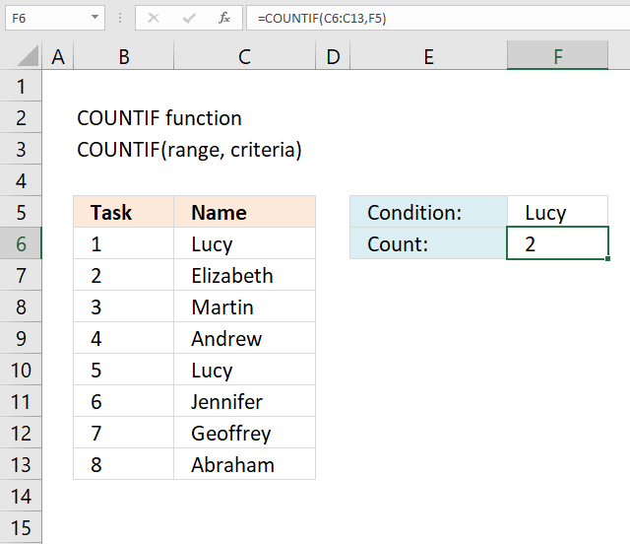Select column C header
The height and width of the screenshot is (544, 630).
tap(244, 56)
